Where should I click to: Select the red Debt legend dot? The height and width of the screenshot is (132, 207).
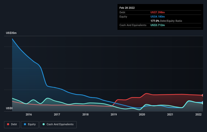[8, 124]
